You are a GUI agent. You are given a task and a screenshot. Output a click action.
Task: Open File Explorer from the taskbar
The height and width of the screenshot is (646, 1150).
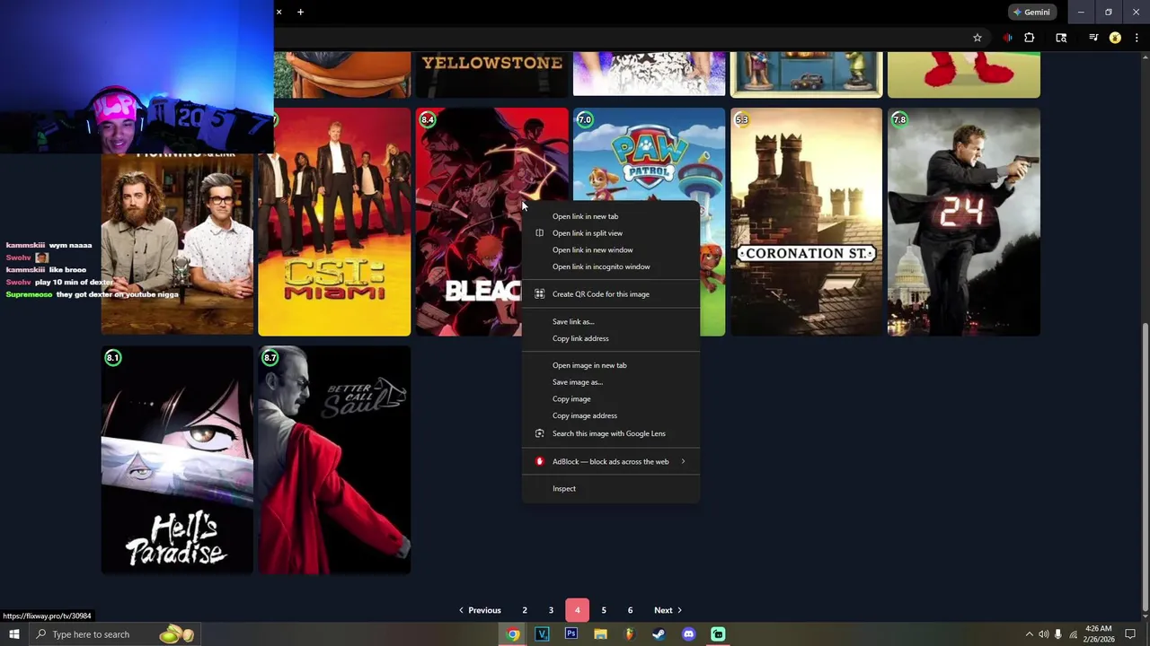point(600,634)
